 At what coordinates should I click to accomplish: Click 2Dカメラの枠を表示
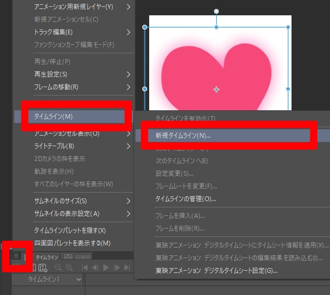[60, 159]
